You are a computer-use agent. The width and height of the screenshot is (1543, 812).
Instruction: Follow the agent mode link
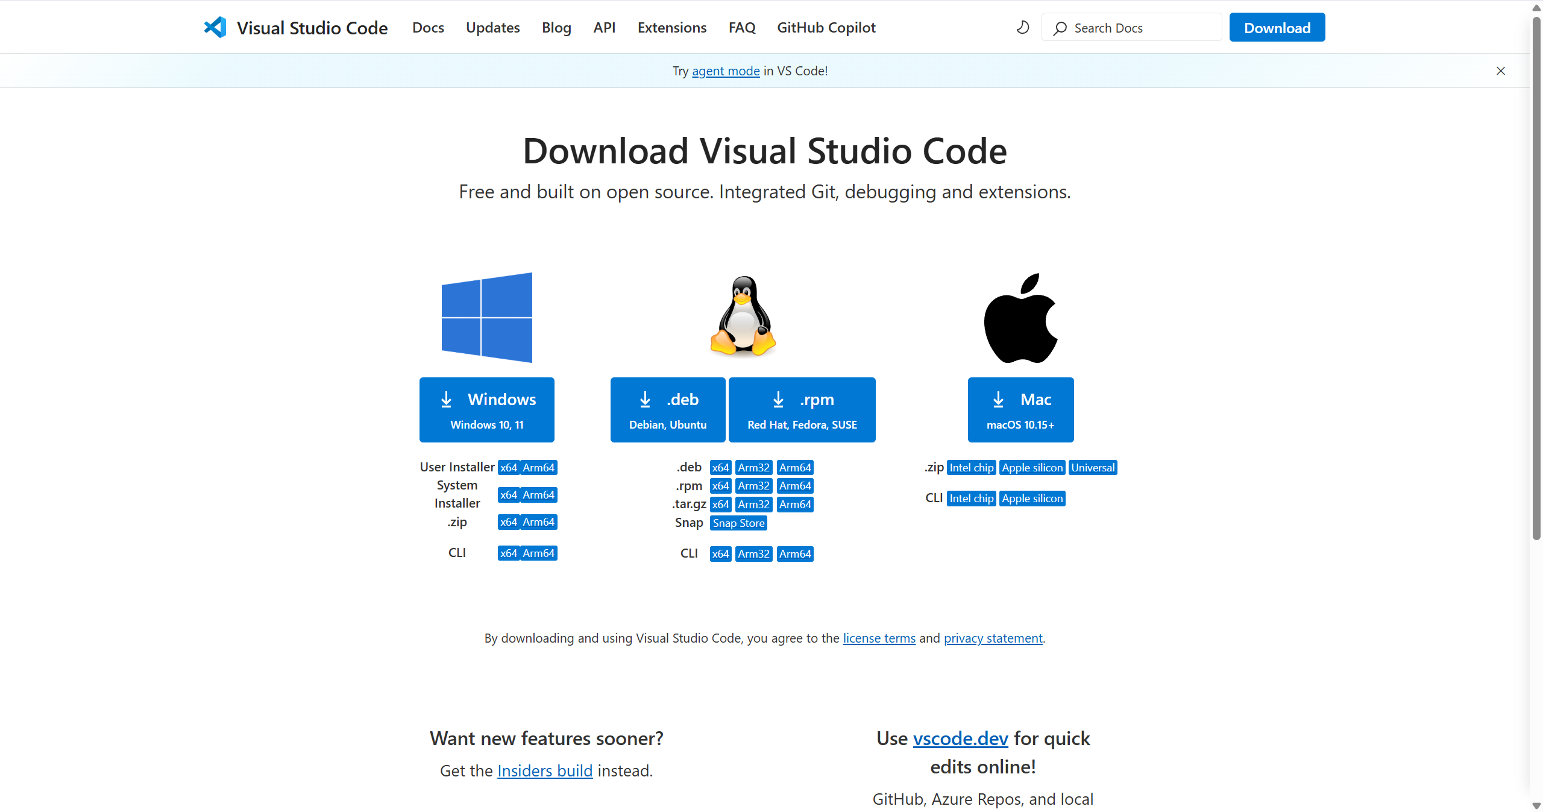pos(726,71)
